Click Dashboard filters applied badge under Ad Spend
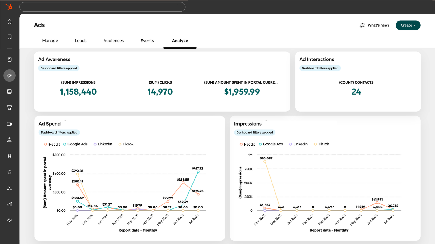This screenshot has height=244, width=435. tap(59, 132)
